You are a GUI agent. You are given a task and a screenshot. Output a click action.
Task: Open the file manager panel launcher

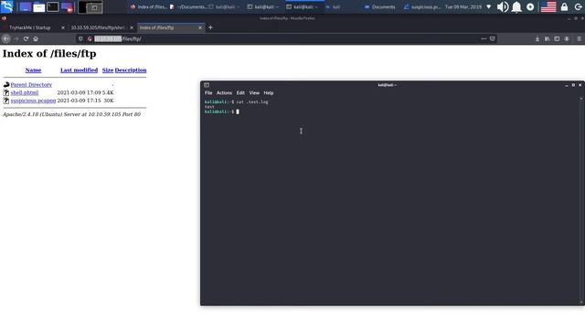[x=38, y=6]
